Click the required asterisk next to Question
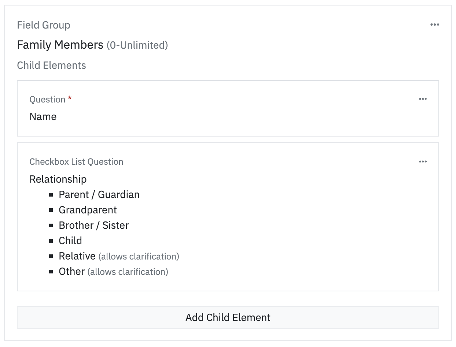This screenshot has height=347, width=456. pyautogui.click(x=70, y=98)
